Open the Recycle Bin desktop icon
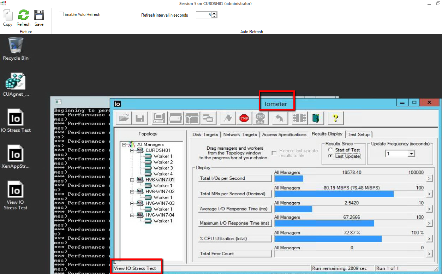The height and width of the screenshot is (274, 442). (16, 46)
